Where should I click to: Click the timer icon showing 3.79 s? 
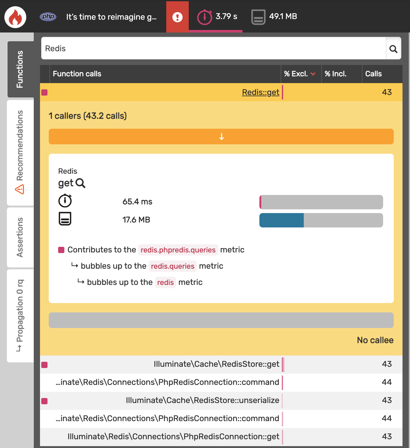click(x=205, y=17)
